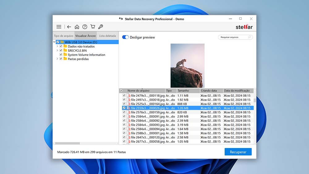The width and height of the screenshot is (309, 174).
Task: Click the Dados não tratados folder icon
Action: pos(65,46)
